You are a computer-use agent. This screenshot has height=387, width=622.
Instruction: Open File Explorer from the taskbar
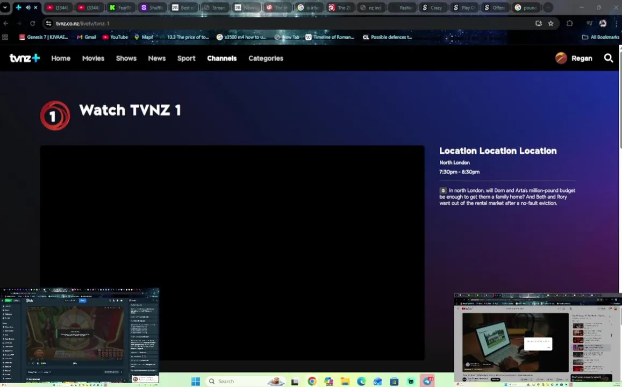coord(345,382)
